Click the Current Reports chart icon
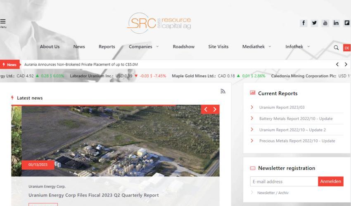This screenshot has height=206, width=351. pyautogui.click(x=252, y=93)
